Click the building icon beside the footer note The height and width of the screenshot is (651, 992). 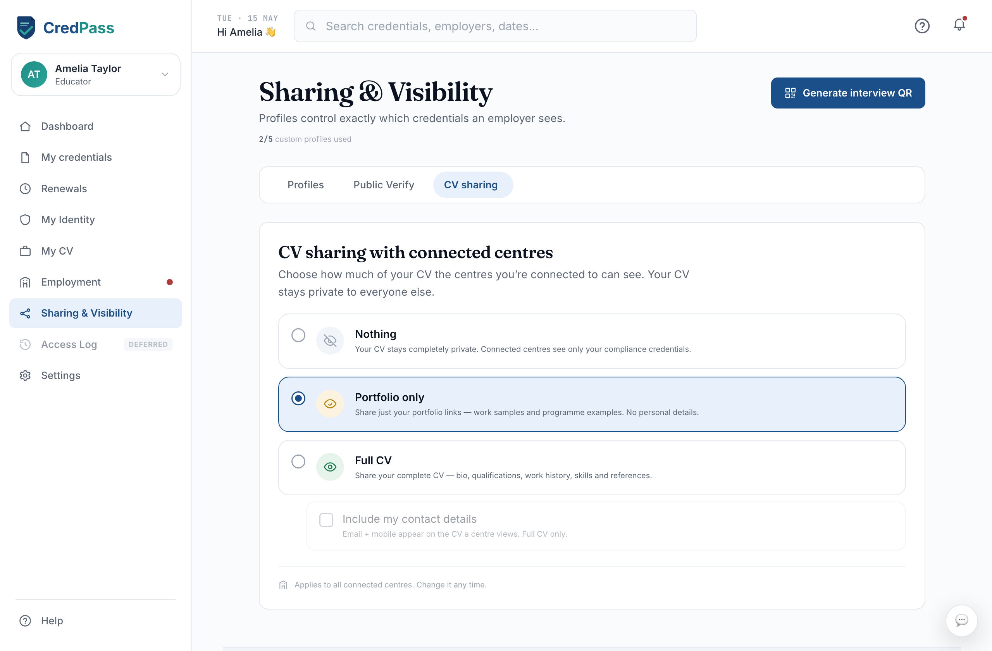(x=283, y=585)
